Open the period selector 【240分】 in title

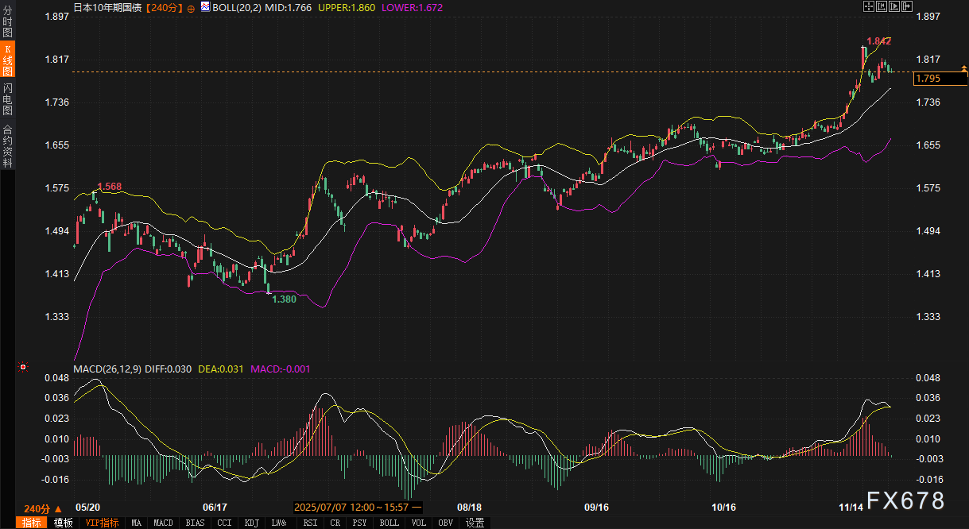click(x=165, y=7)
